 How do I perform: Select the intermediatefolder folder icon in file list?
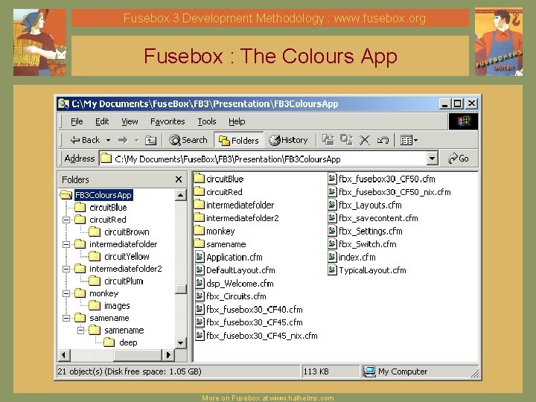[199, 205]
